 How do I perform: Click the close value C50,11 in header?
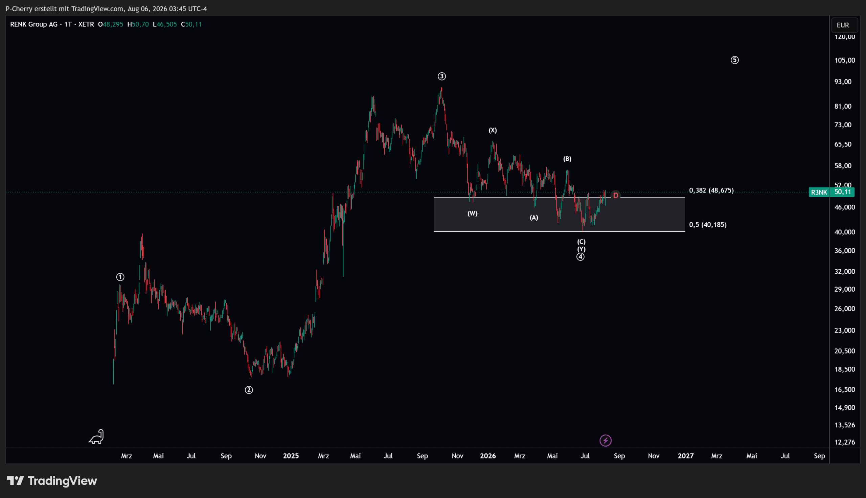(x=191, y=24)
